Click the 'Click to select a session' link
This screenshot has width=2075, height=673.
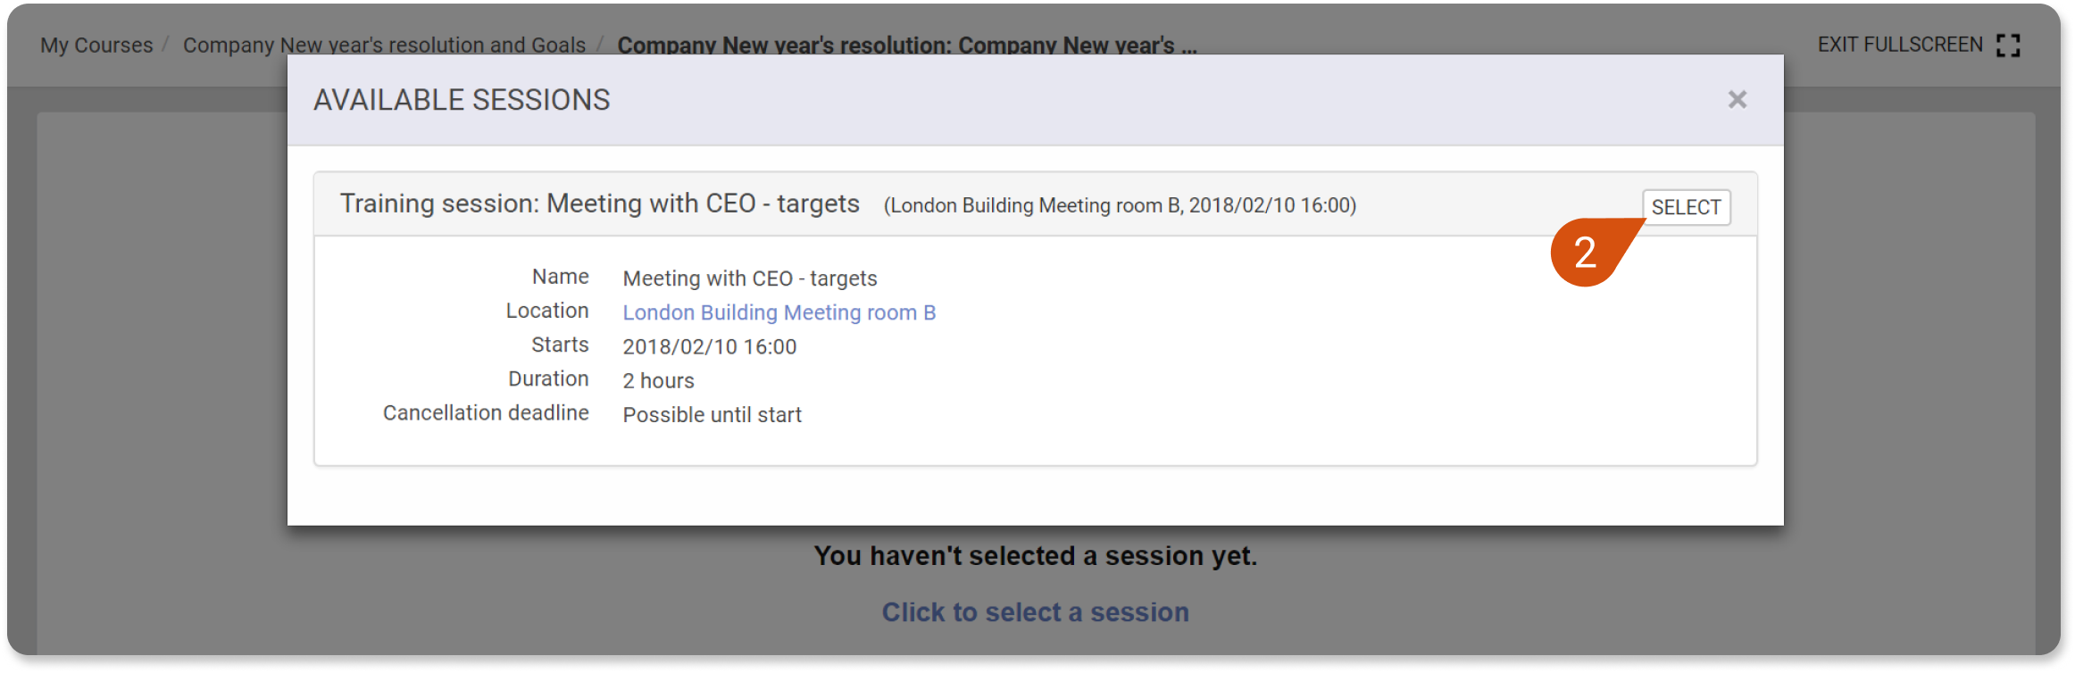point(1036,612)
